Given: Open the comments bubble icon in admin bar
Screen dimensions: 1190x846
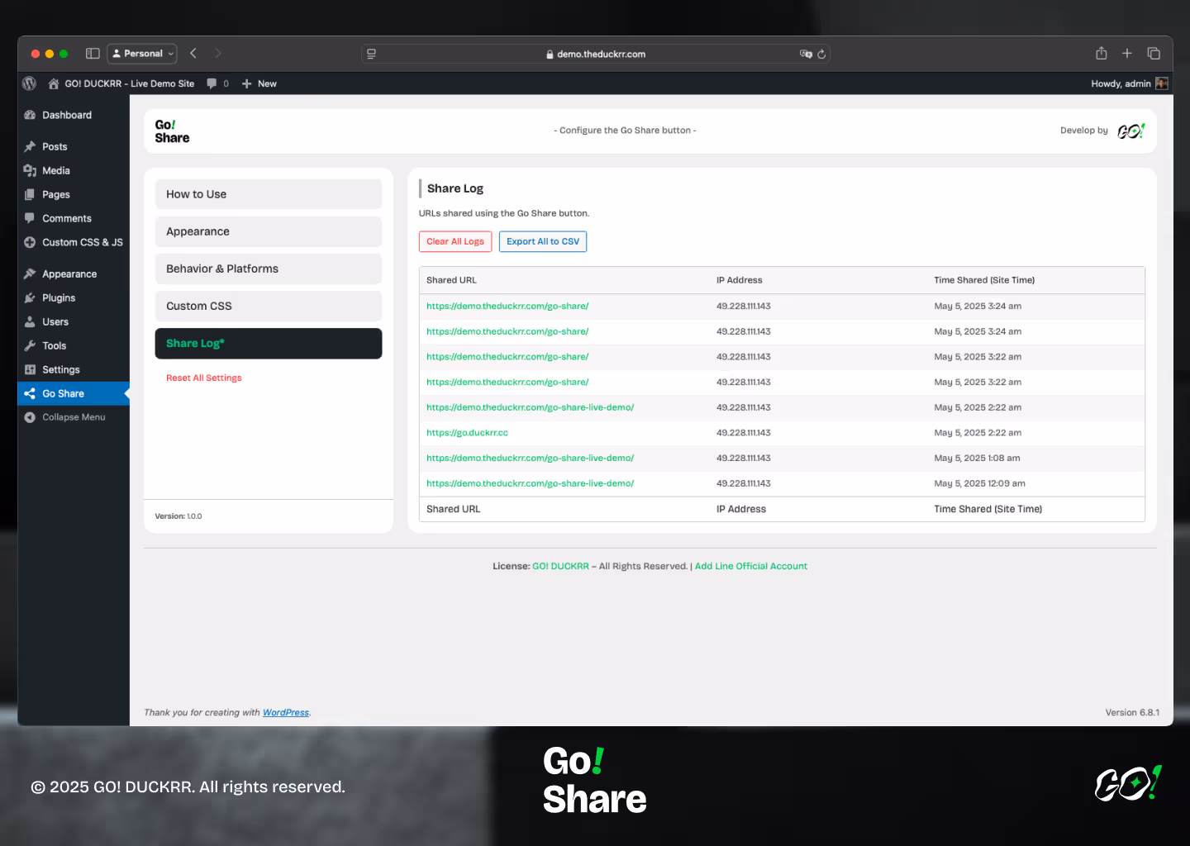Looking at the screenshot, I should pyautogui.click(x=212, y=83).
